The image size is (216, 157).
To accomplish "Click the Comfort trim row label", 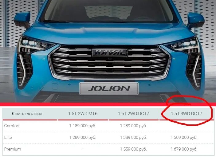I will pos(12,126).
